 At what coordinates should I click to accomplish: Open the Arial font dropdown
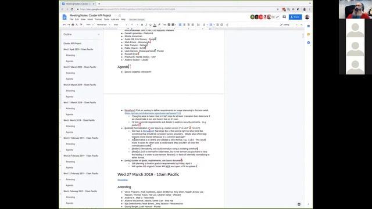[x=120, y=24]
